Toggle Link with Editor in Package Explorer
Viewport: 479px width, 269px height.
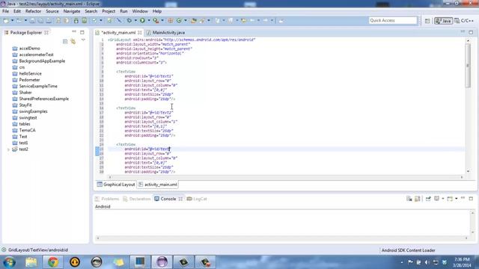(73, 42)
